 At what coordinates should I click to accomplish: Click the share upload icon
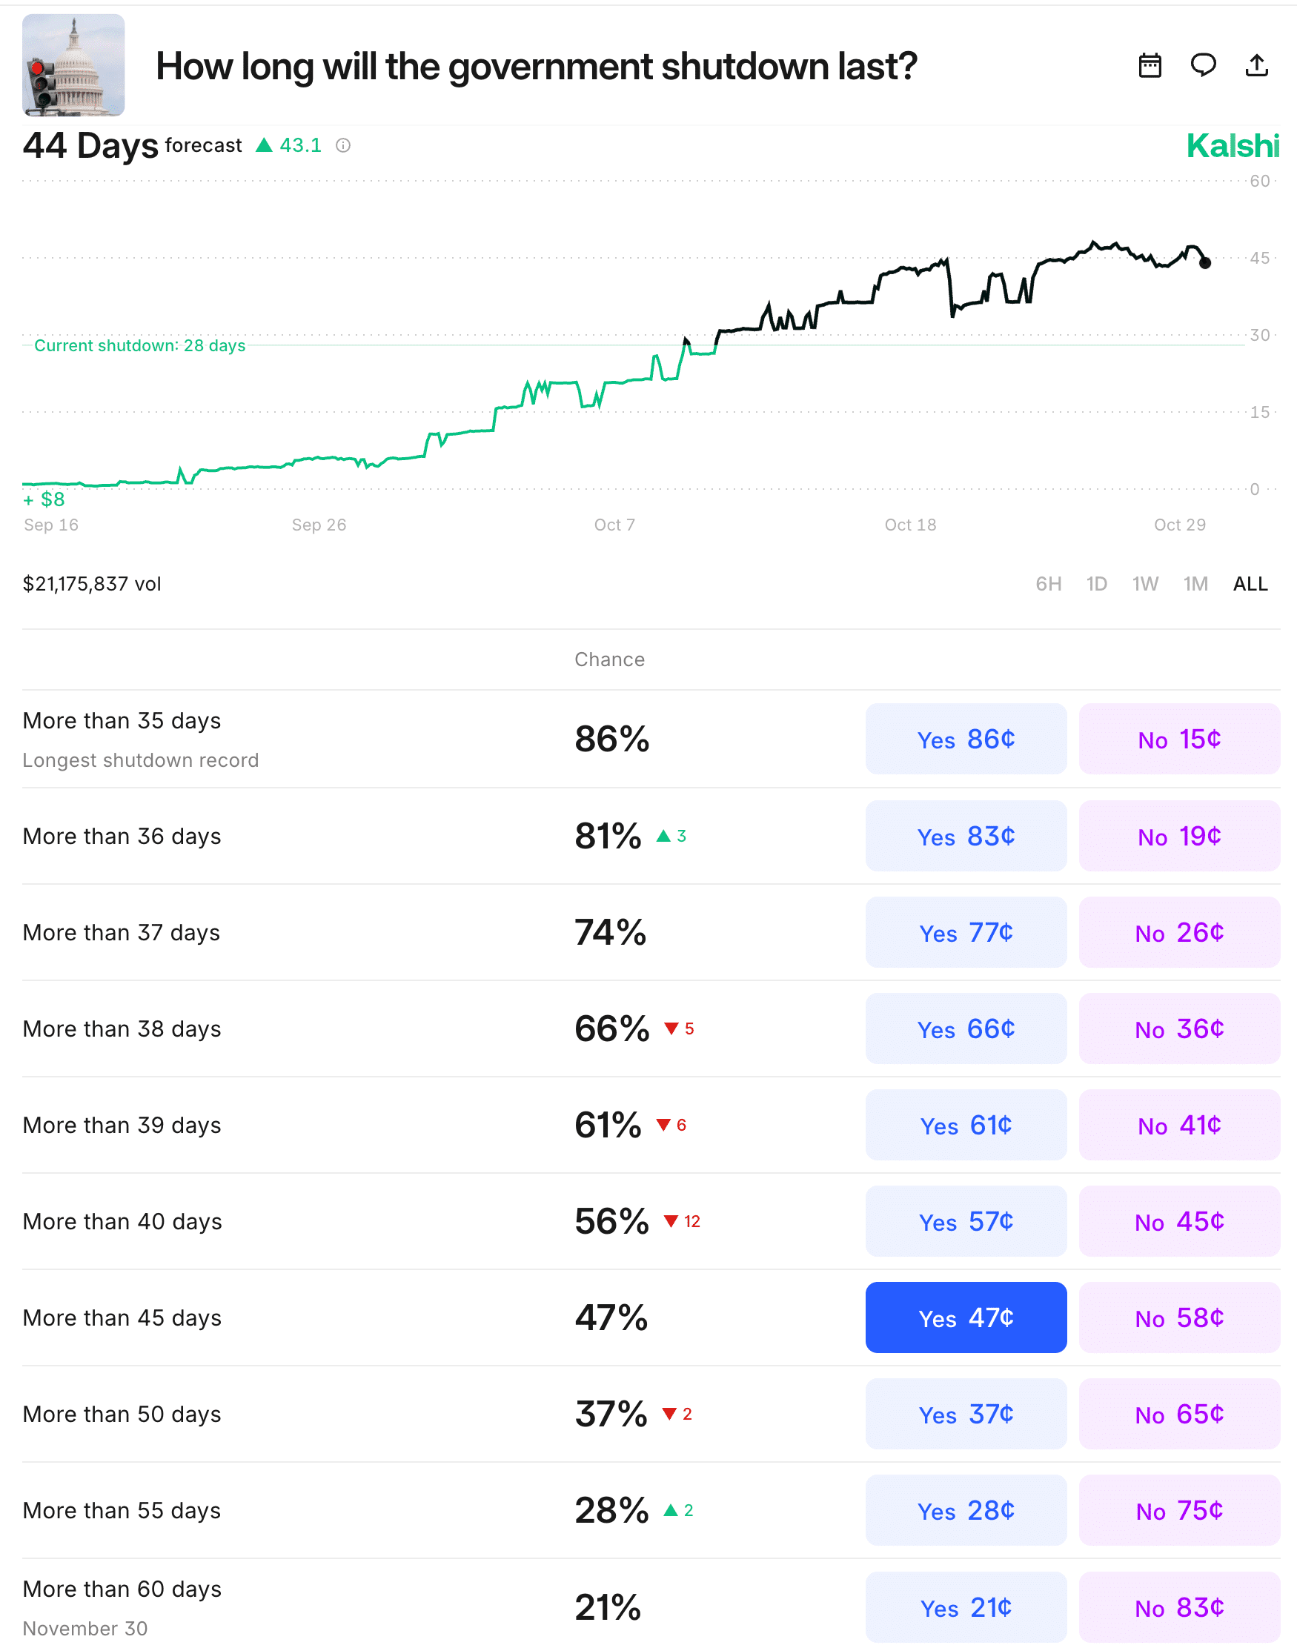click(x=1257, y=66)
